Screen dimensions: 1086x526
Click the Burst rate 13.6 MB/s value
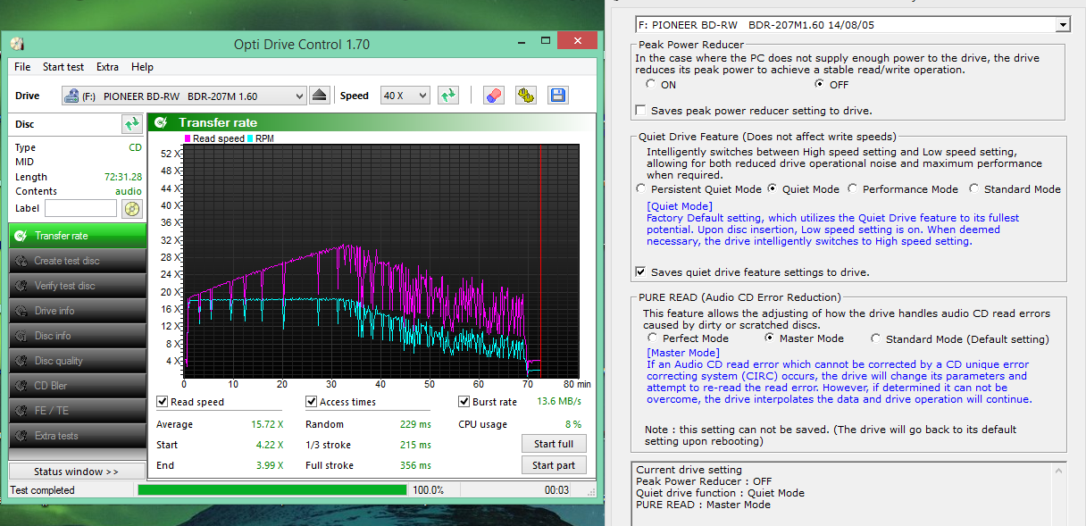[x=559, y=402]
